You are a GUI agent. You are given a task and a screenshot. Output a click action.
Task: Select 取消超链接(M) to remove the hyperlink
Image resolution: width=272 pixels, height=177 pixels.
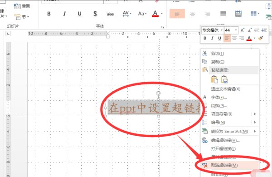(230, 165)
